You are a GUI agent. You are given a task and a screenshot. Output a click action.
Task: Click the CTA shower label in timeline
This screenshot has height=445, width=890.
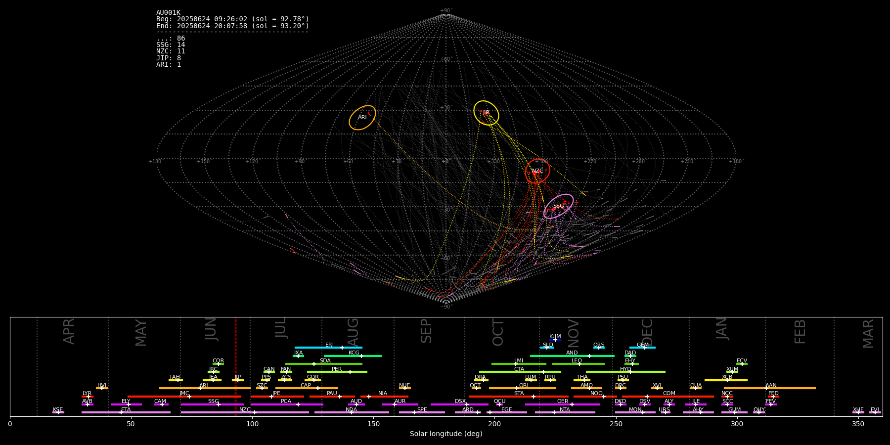pyautogui.click(x=519, y=369)
